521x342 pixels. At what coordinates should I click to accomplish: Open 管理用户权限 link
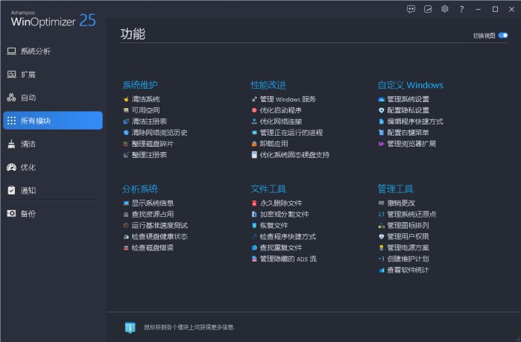408,236
